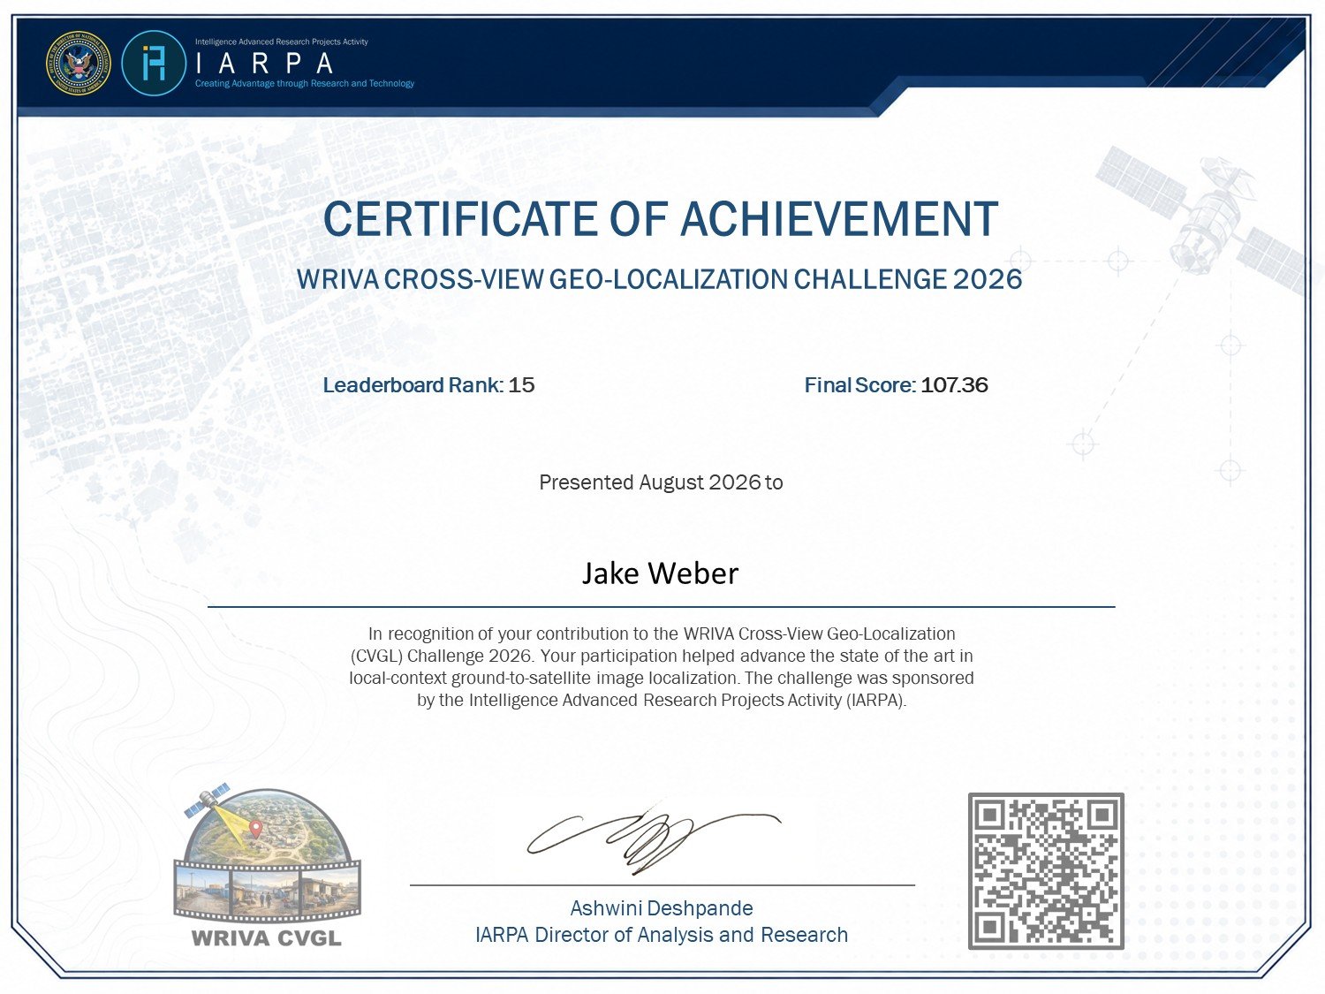Click the Creating Advantage through Research tagline
The height and width of the screenshot is (994, 1325).
(x=305, y=84)
